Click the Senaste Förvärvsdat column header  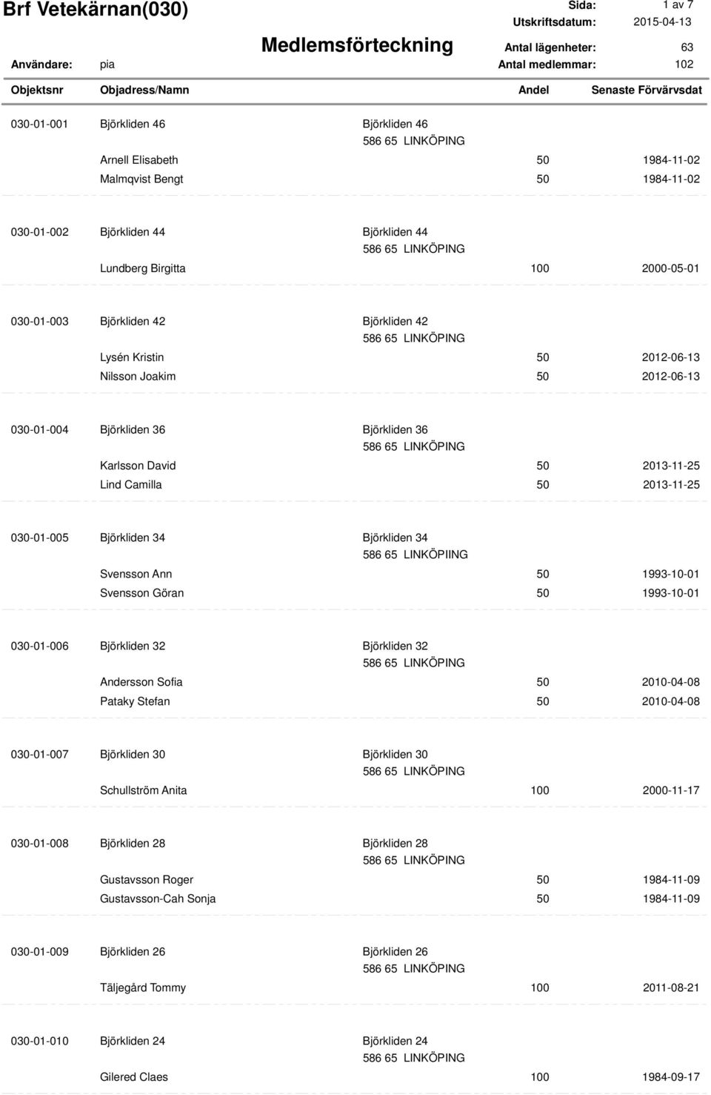coord(647,90)
